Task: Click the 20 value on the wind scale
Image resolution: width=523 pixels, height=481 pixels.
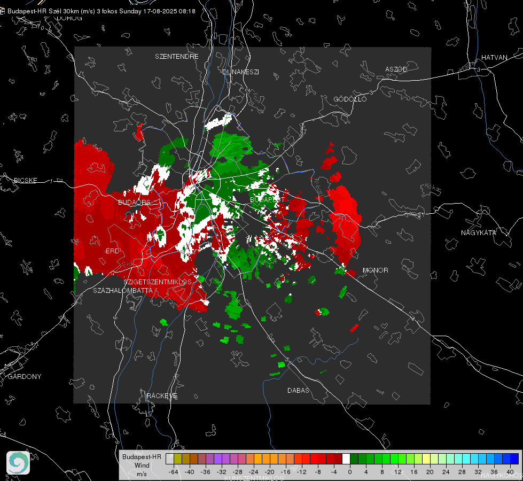Action: [430, 472]
